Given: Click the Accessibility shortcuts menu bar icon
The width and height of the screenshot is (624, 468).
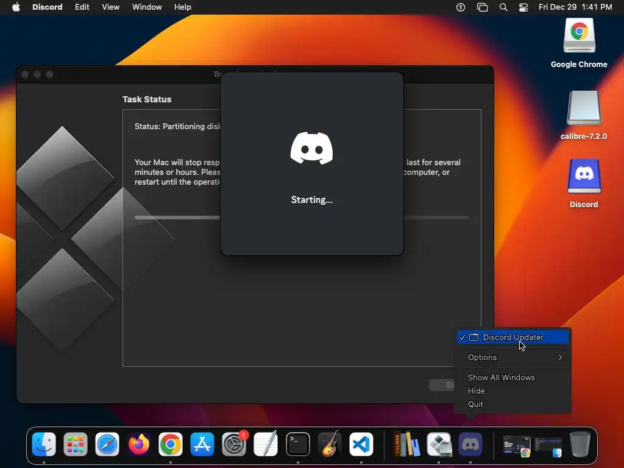Looking at the screenshot, I should point(461,7).
